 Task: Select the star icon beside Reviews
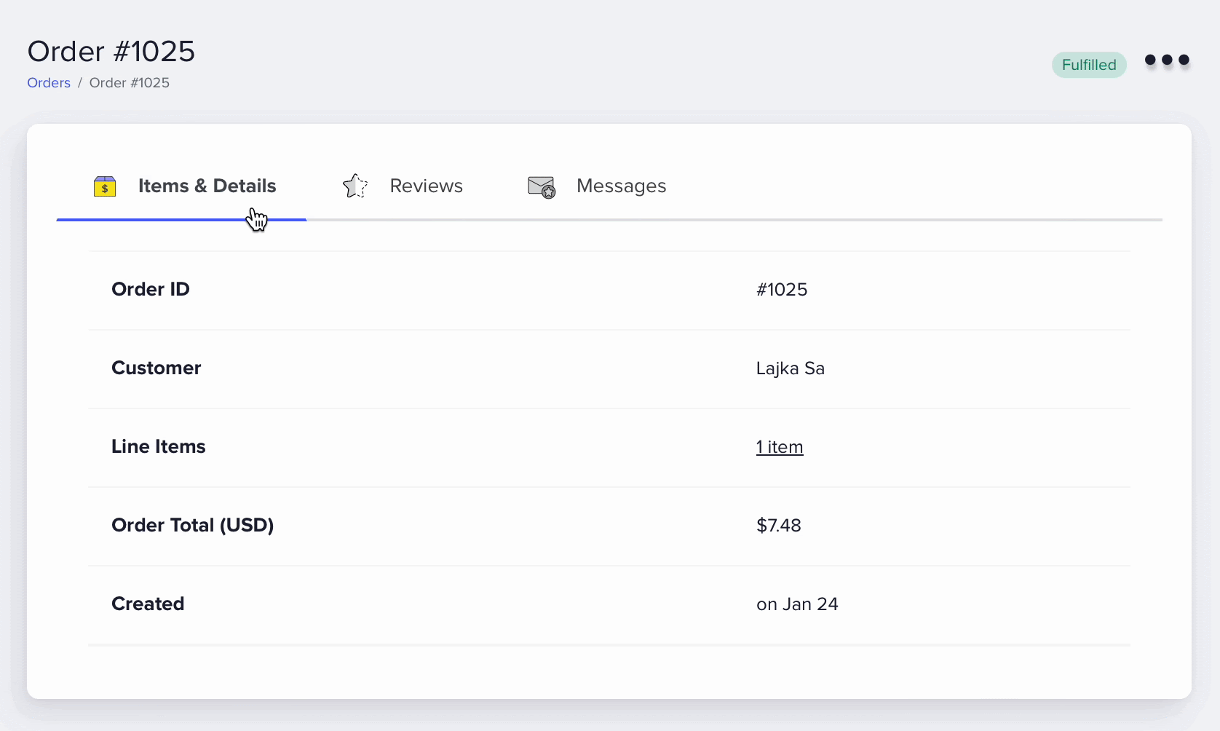pos(354,186)
